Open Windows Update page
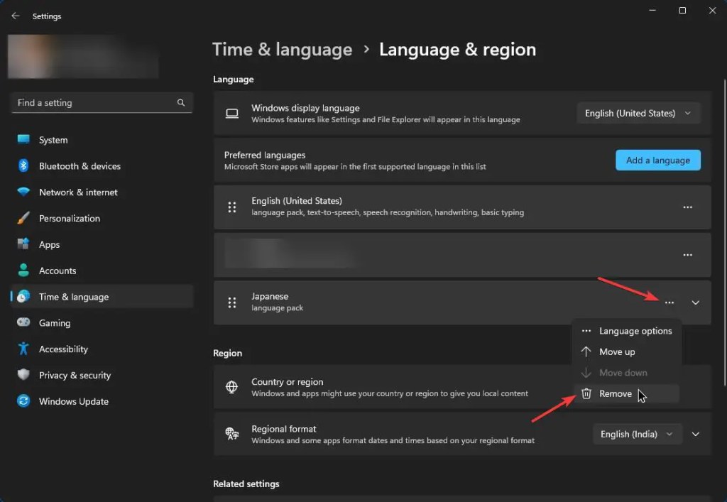Screen dimensions: 727x502 pos(102,401)
